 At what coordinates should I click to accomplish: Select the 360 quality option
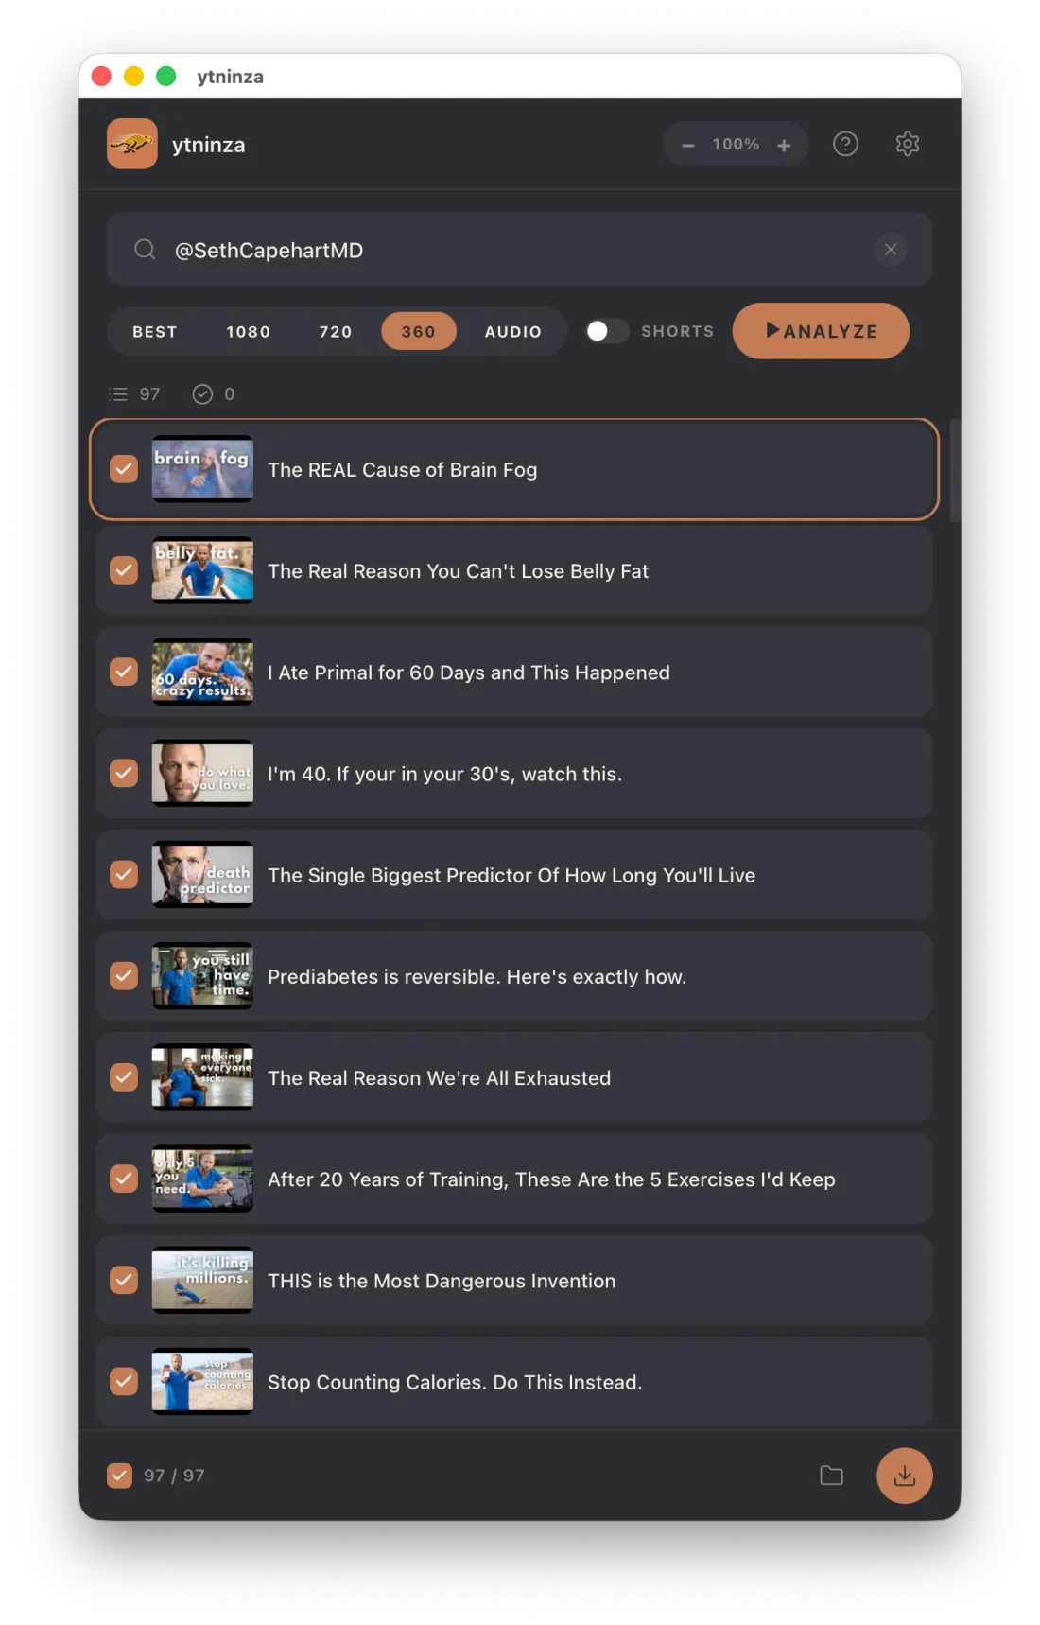[x=419, y=332]
